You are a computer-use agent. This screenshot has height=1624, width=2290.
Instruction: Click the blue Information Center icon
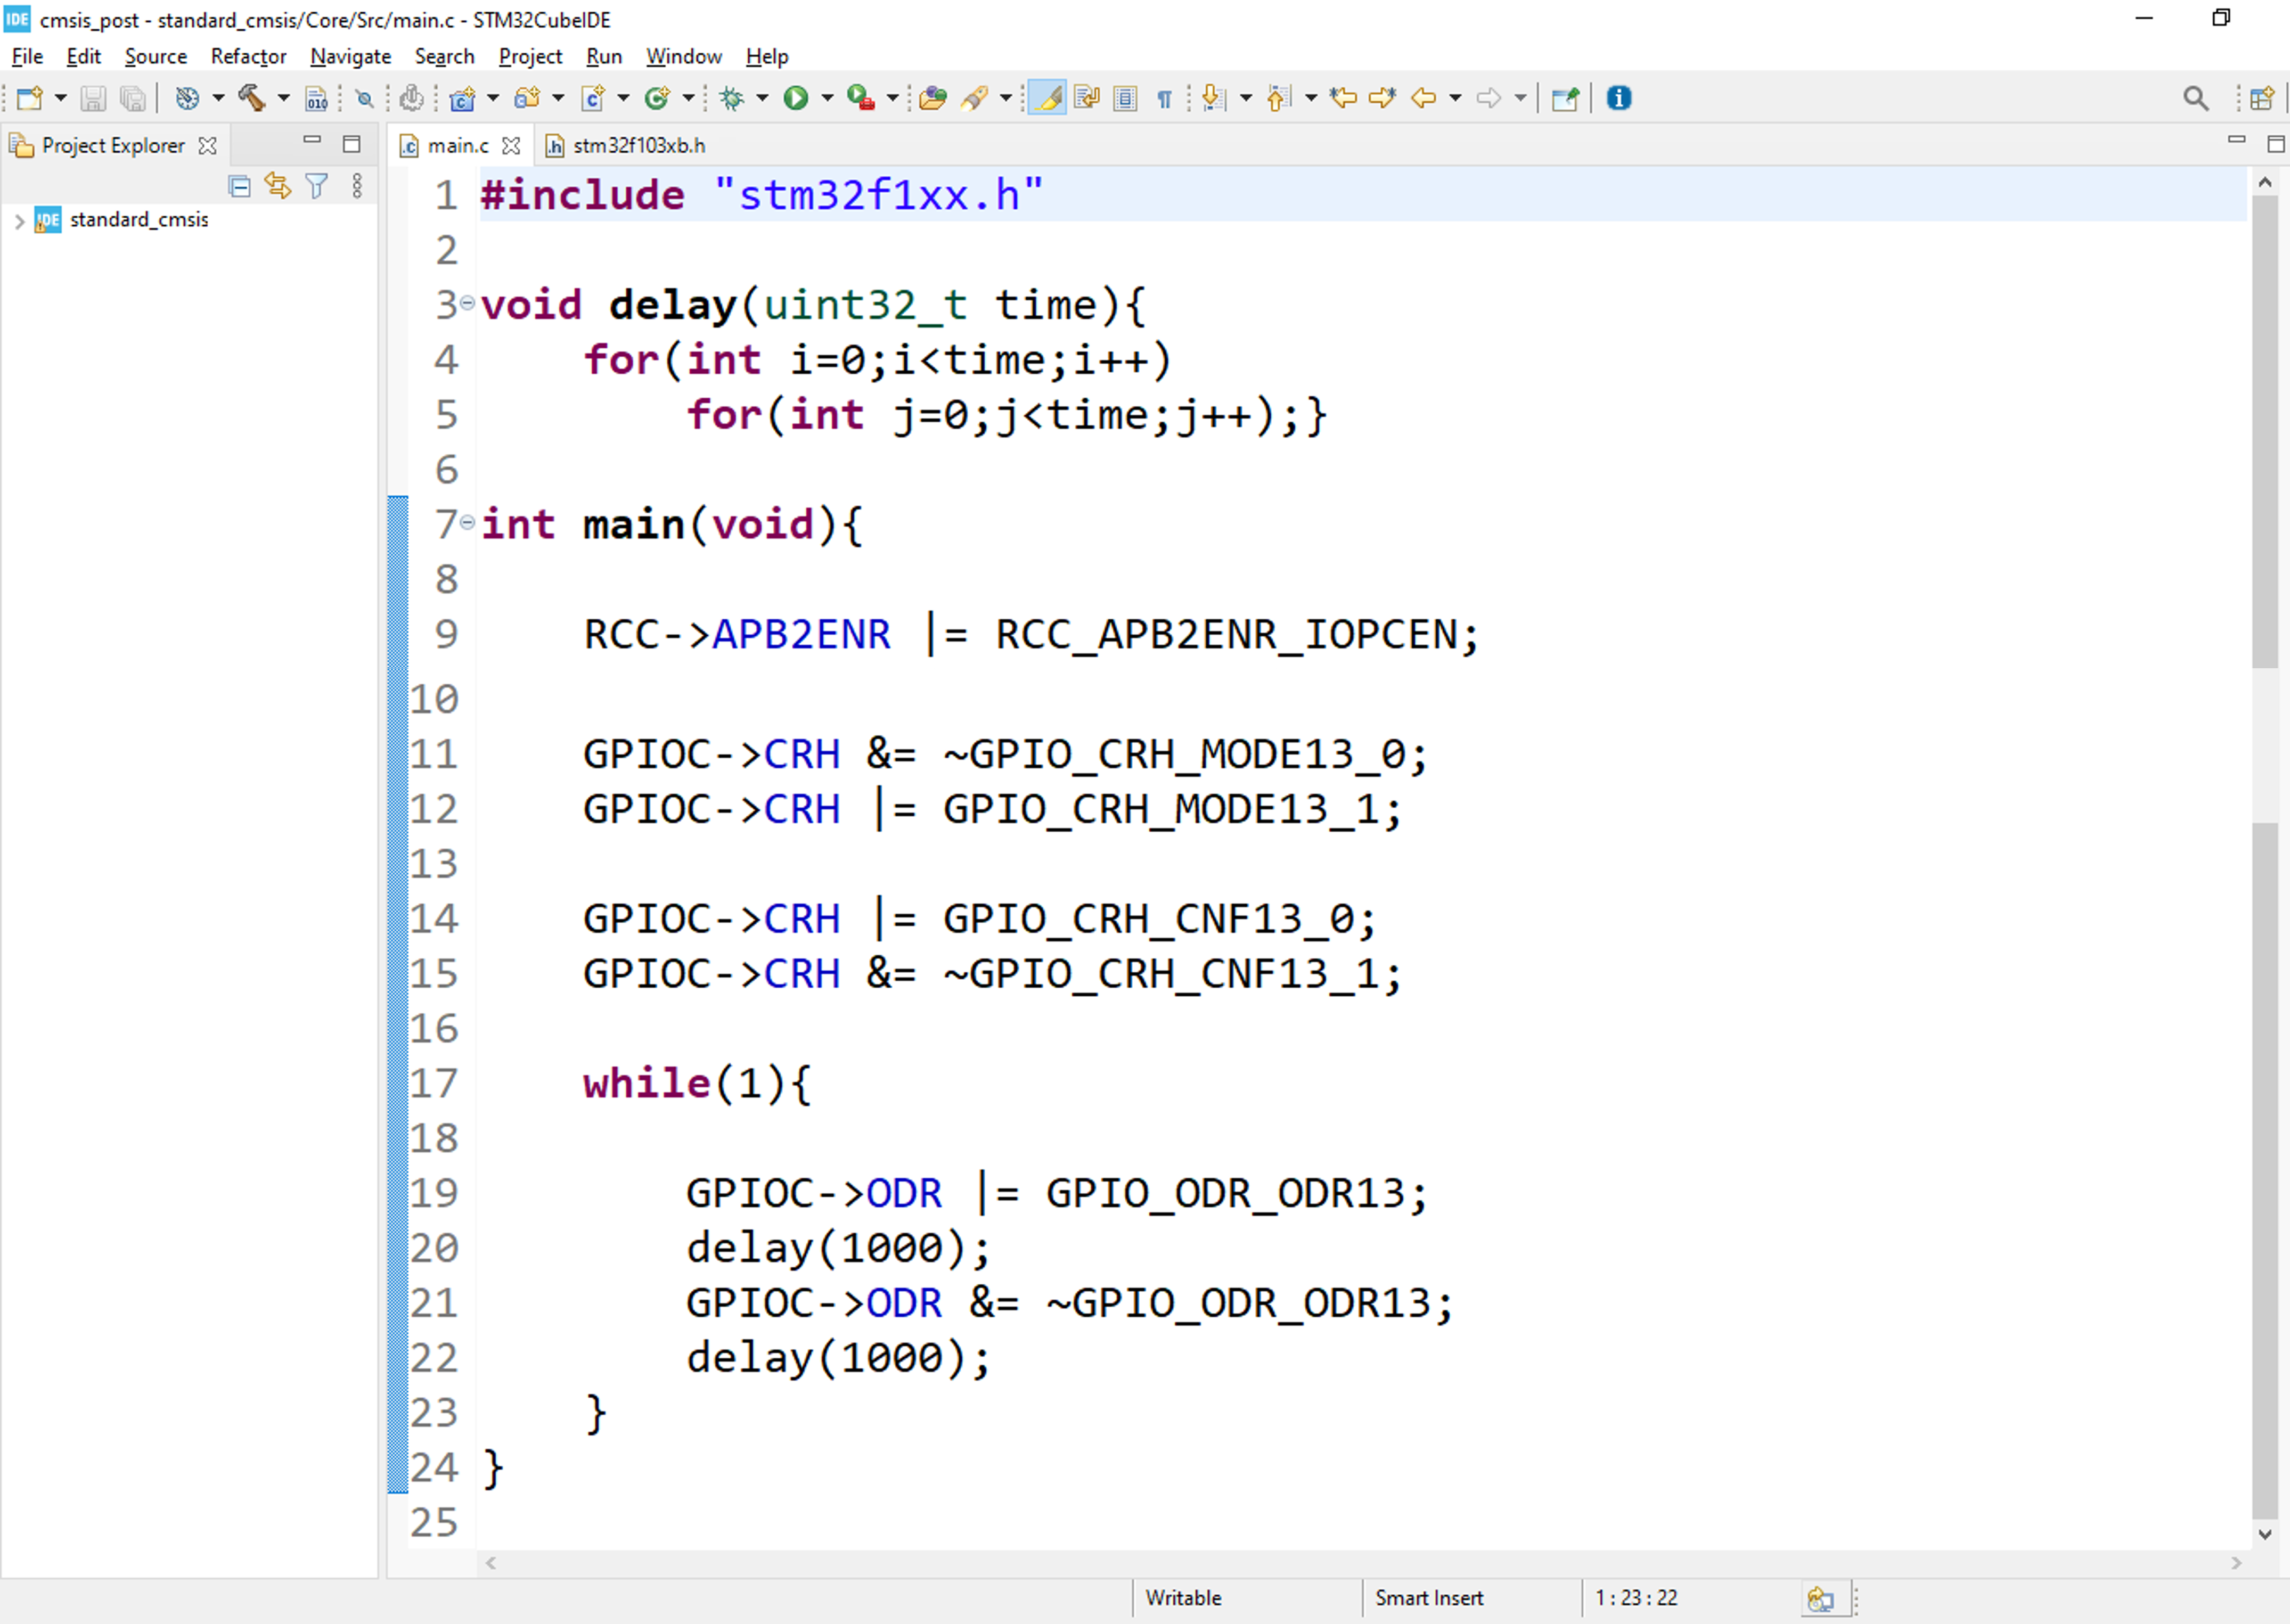[x=1619, y=98]
